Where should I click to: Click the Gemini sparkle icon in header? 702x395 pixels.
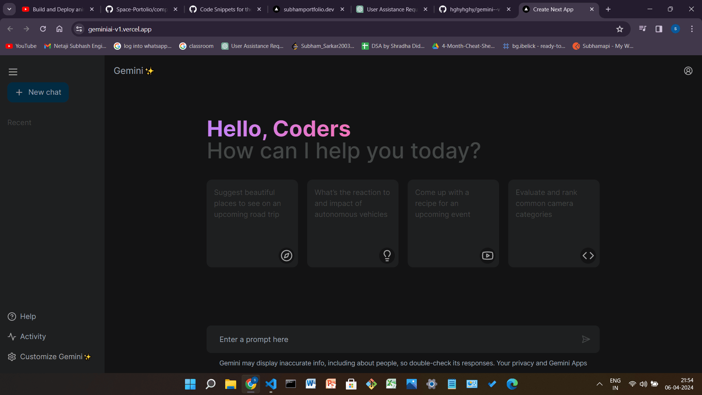[150, 71]
